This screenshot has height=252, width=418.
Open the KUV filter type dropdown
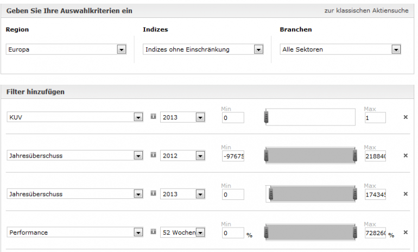point(138,117)
